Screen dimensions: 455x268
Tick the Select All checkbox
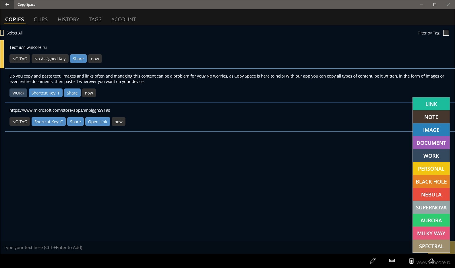(x=2, y=33)
